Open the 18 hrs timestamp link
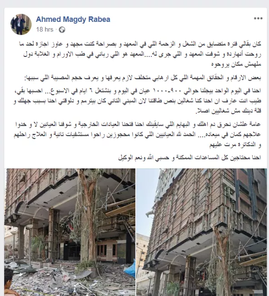269x296 pixels. click(x=45, y=30)
